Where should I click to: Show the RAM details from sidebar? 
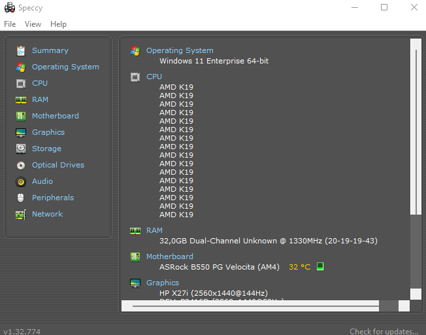(x=40, y=99)
